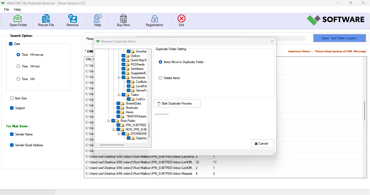
Task: Select the Inbox\Masada row path
Action: click(x=139, y=174)
